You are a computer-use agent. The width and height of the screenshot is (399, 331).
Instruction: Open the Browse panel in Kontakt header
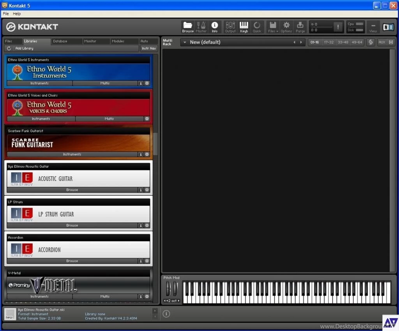[187, 27]
